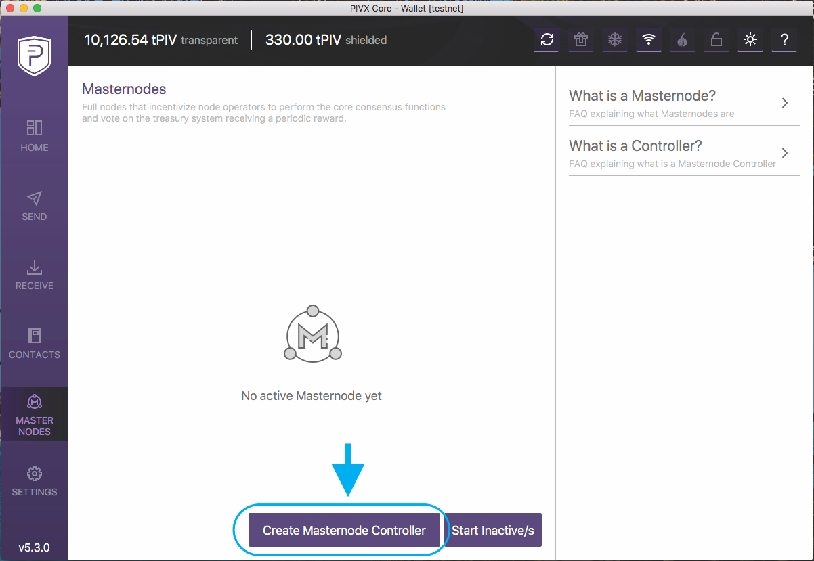Click the sync status refresh icon

tap(547, 40)
